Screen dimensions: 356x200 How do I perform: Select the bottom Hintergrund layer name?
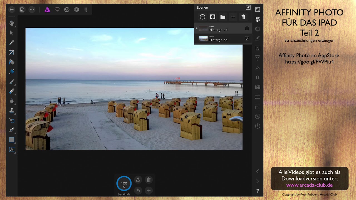[x=218, y=40]
